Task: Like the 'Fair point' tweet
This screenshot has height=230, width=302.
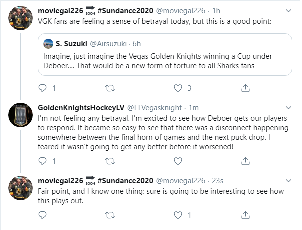Action: tap(177, 215)
